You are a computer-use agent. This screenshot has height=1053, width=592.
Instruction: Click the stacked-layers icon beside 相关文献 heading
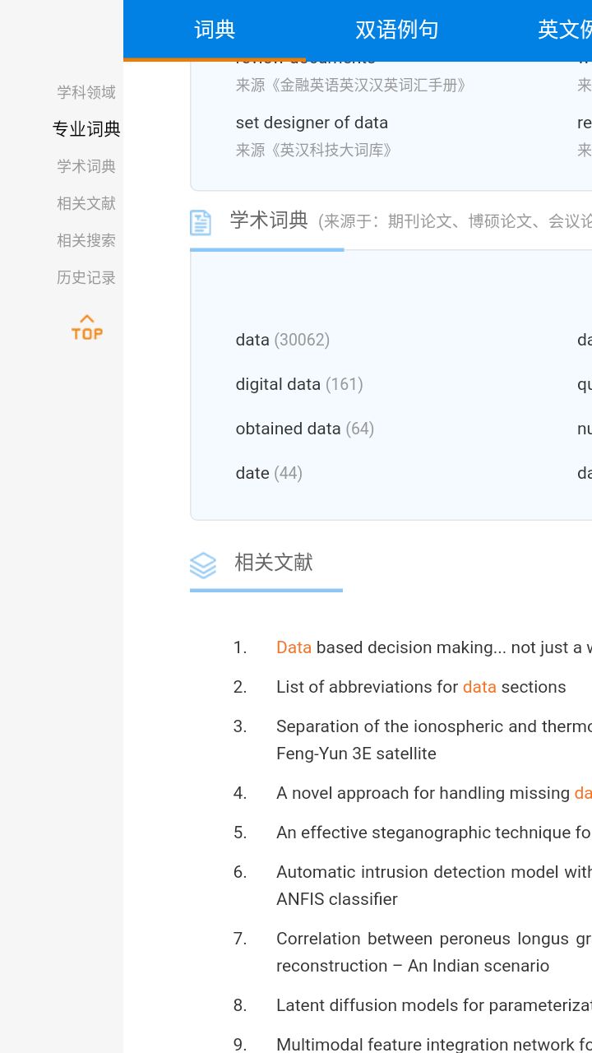[203, 564]
